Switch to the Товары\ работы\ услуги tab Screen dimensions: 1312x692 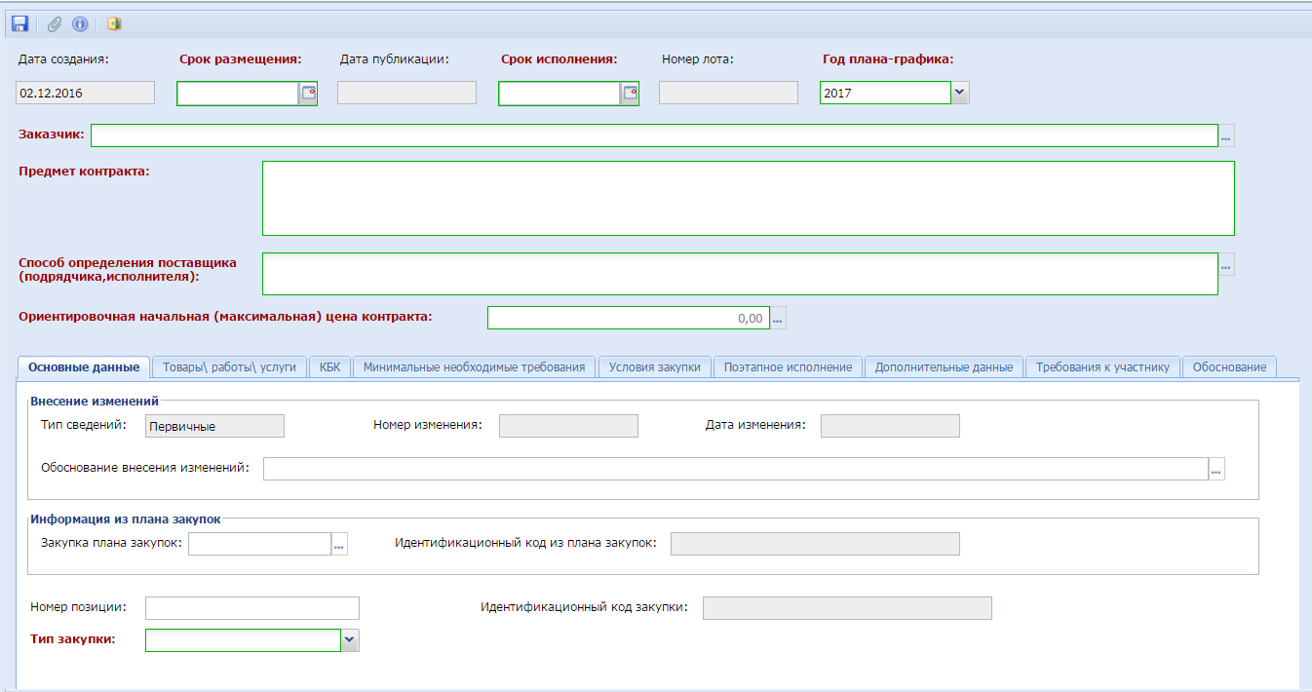(x=230, y=366)
